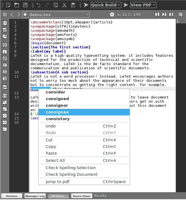This screenshot has width=186, height=200.
Task: Click the subscript icon in sidebar
Action: (x=5, y=102)
